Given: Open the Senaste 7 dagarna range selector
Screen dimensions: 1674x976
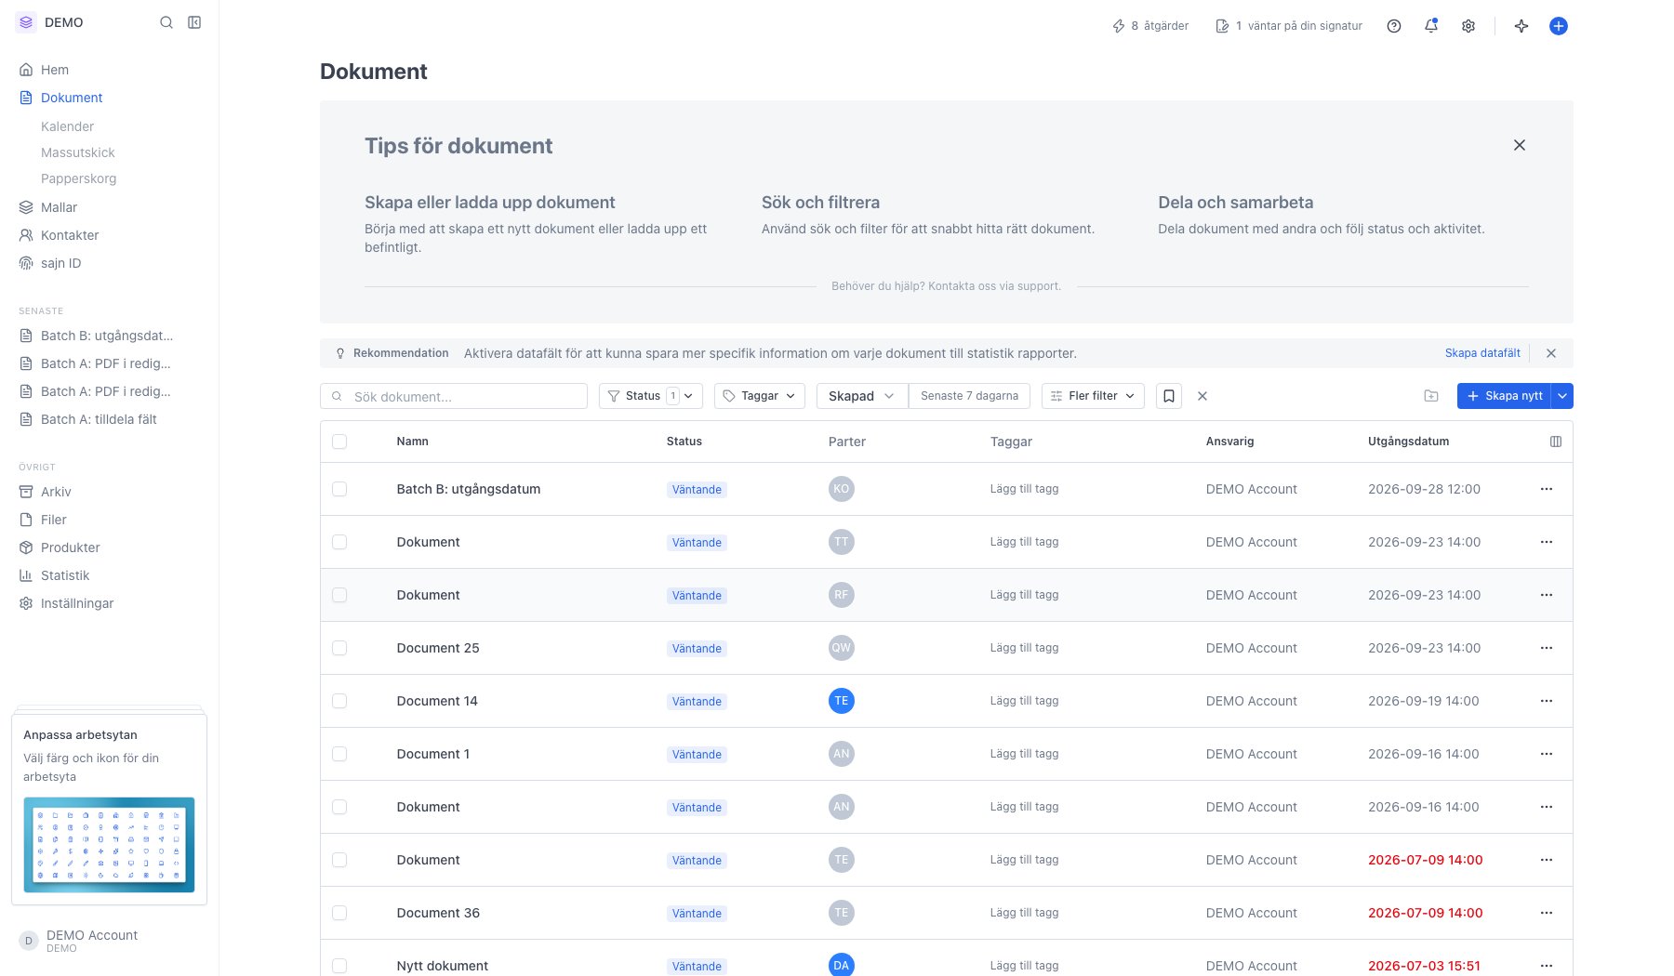Looking at the screenshot, I should (969, 396).
